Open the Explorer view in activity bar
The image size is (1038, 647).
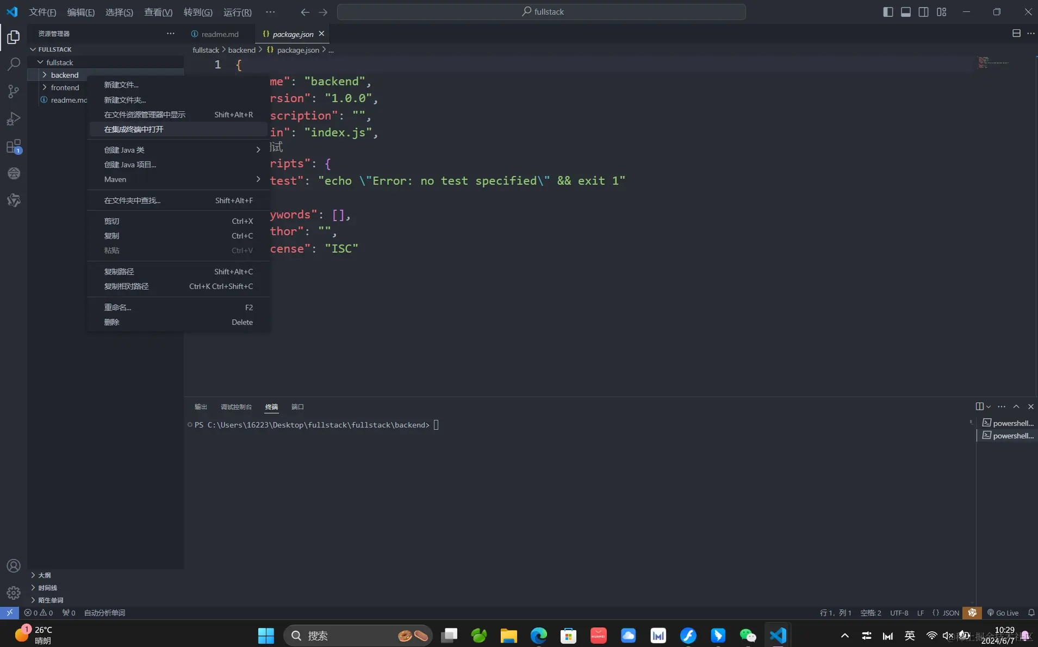tap(14, 37)
